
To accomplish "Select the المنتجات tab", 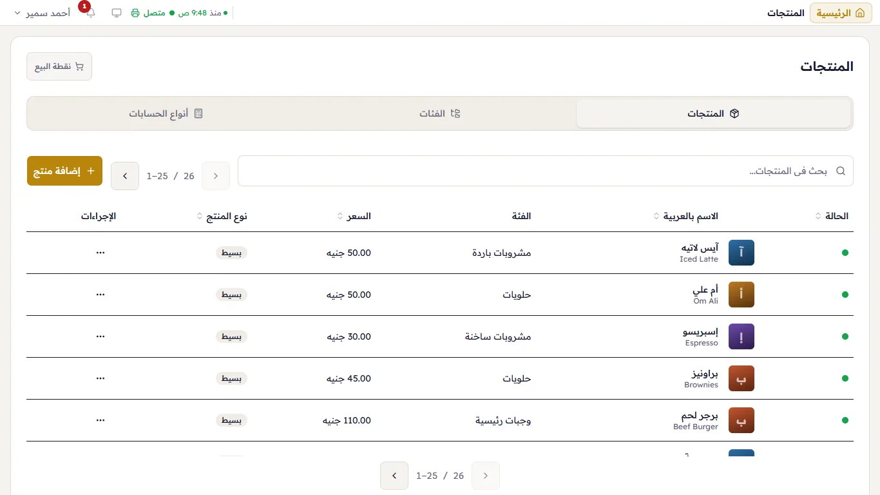I will [x=714, y=113].
